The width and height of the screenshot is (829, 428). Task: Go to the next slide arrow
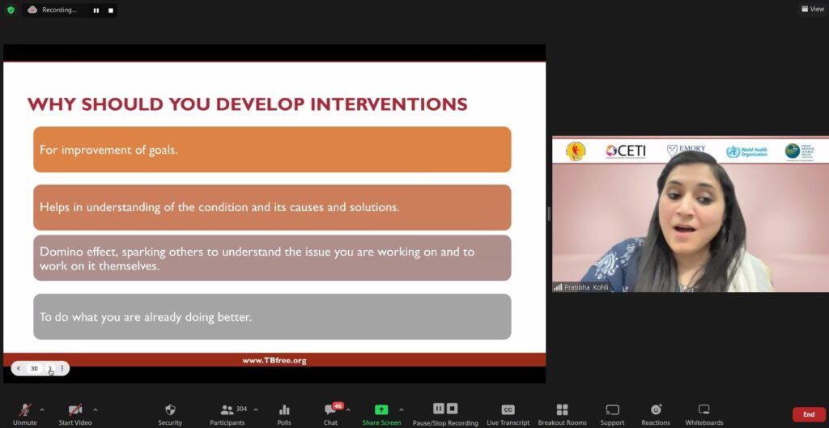tap(49, 368)
